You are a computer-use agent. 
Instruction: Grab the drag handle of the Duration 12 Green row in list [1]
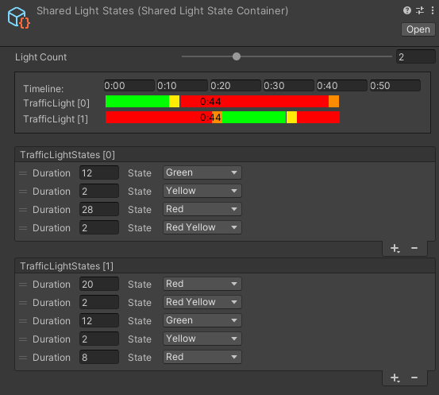pyautogui.click(x=23, y=321)
